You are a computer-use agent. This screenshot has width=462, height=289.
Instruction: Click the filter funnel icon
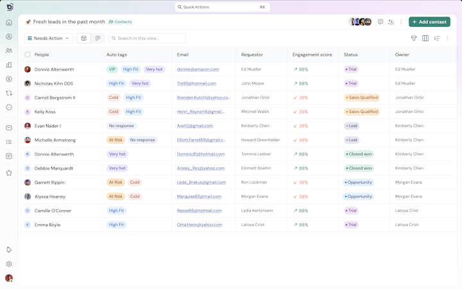pyautogui.click(x=414, y=39)
